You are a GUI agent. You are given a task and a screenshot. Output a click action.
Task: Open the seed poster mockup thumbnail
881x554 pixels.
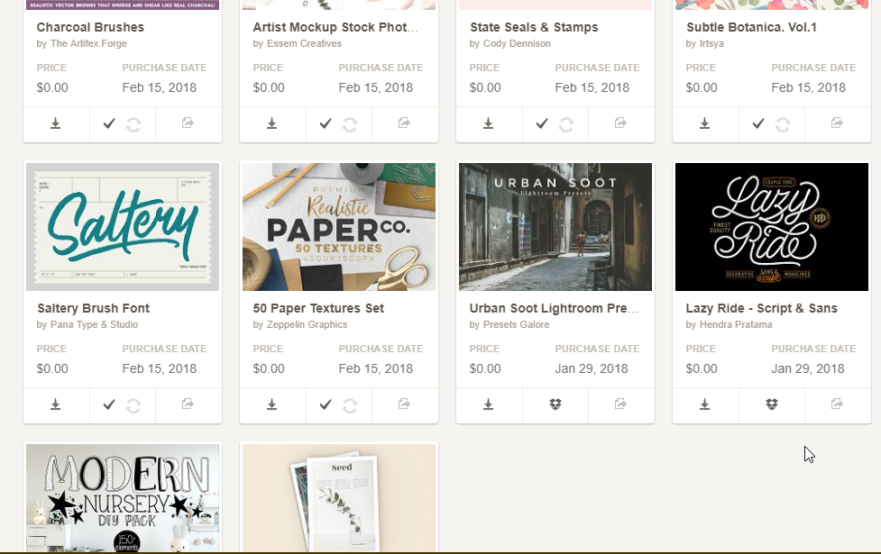338,498
